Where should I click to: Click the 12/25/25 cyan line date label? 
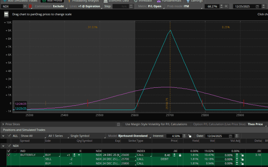coord(21,109)
